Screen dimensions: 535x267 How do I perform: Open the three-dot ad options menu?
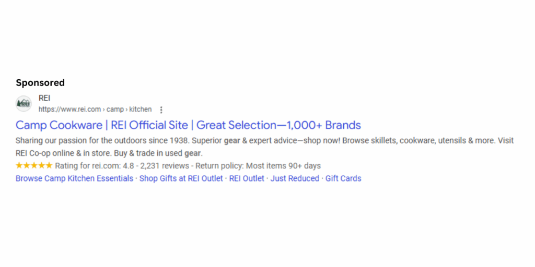(x=161, y=110)
